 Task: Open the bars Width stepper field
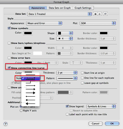click(x=65, y=48)
